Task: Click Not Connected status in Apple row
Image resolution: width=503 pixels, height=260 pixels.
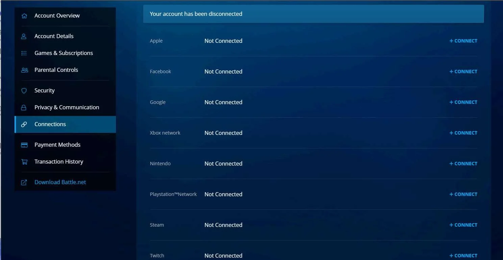Action: click(x=223, y=41)
